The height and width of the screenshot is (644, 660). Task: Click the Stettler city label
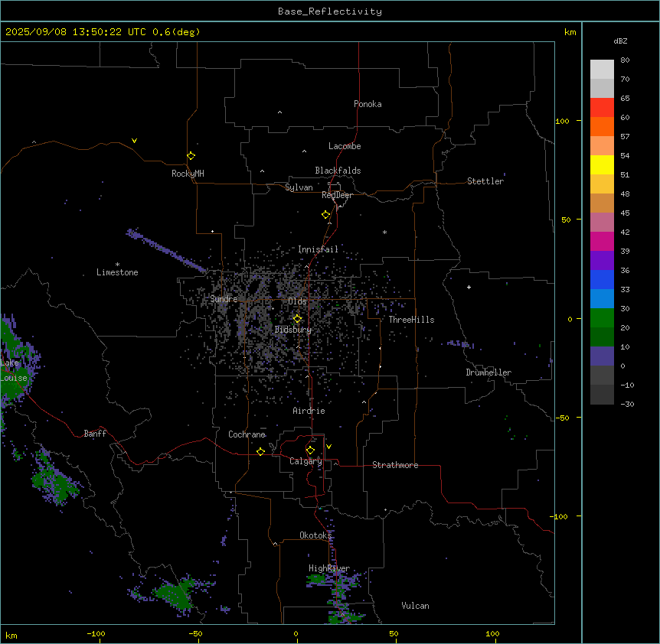tap(485, 181)
